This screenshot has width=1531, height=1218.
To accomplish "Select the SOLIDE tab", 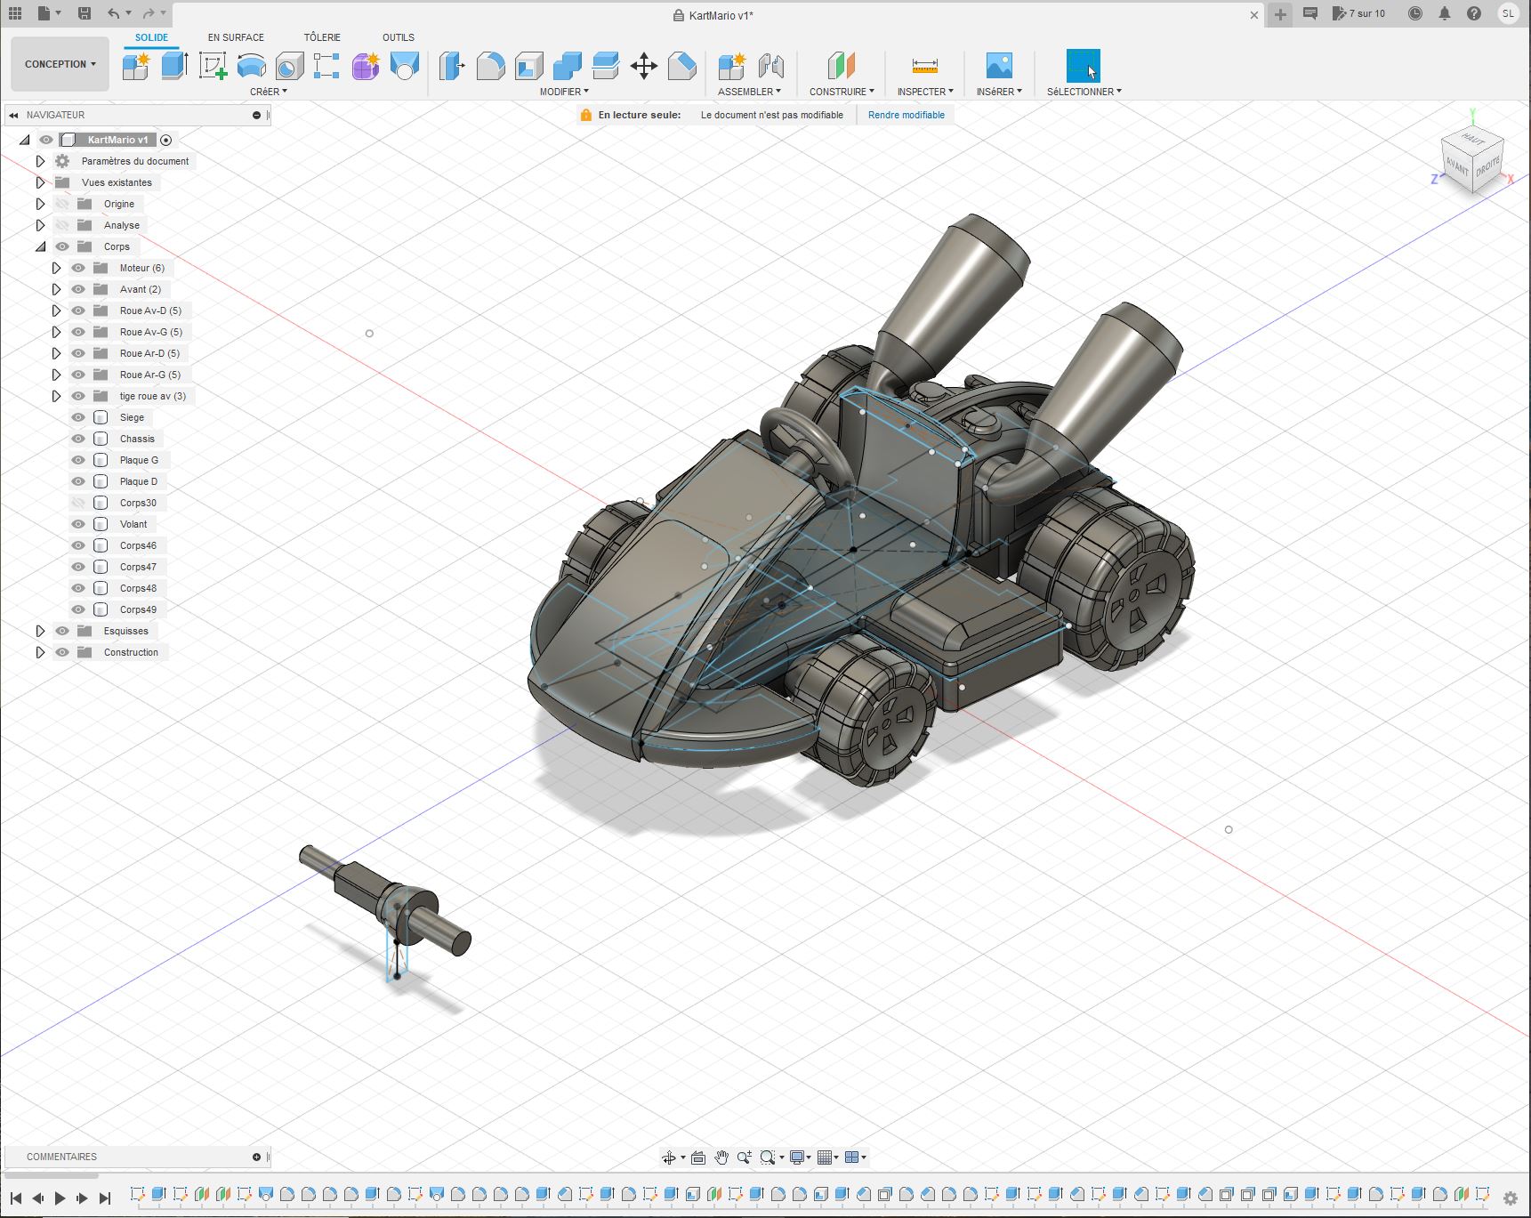I will (151, 37).
